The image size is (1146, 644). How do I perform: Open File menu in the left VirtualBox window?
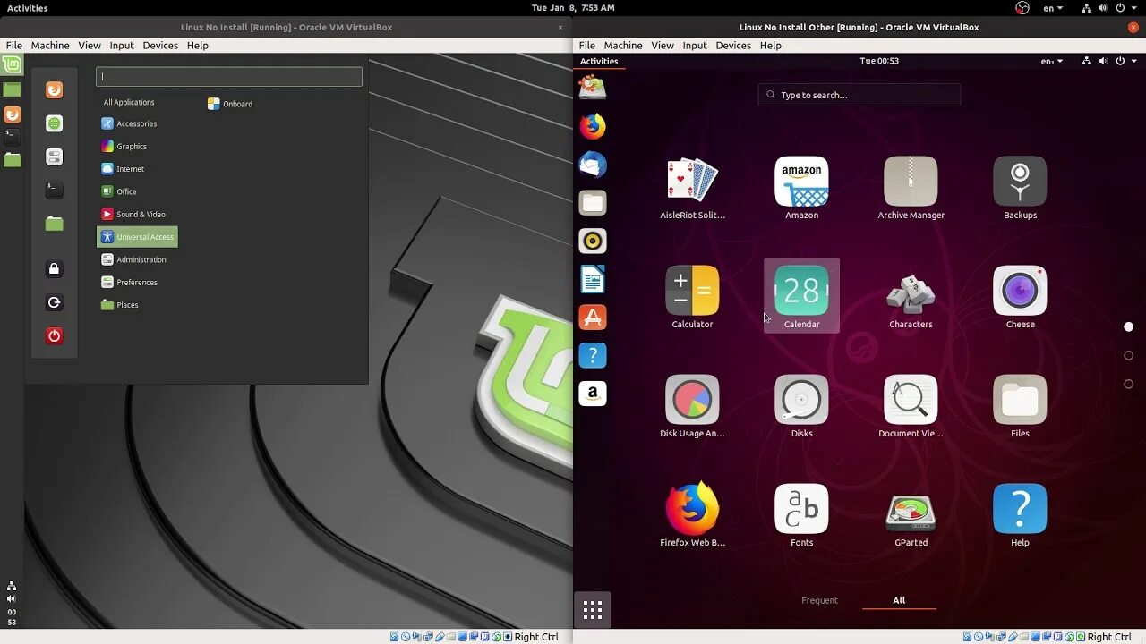coord(13,45)
